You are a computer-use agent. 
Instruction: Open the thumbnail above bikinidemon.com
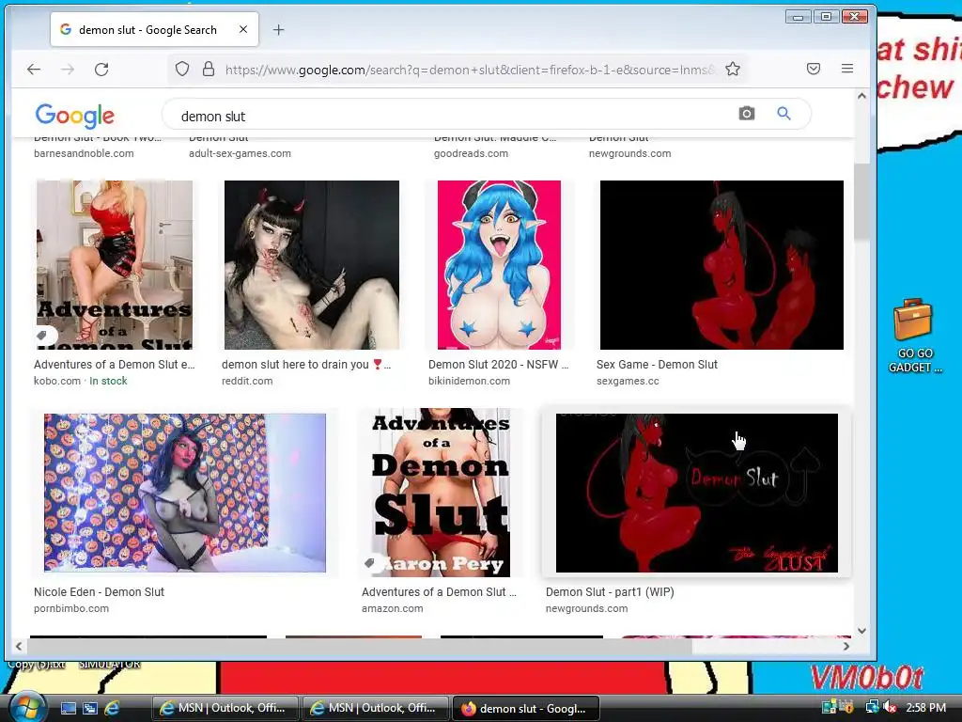(499, 264)
